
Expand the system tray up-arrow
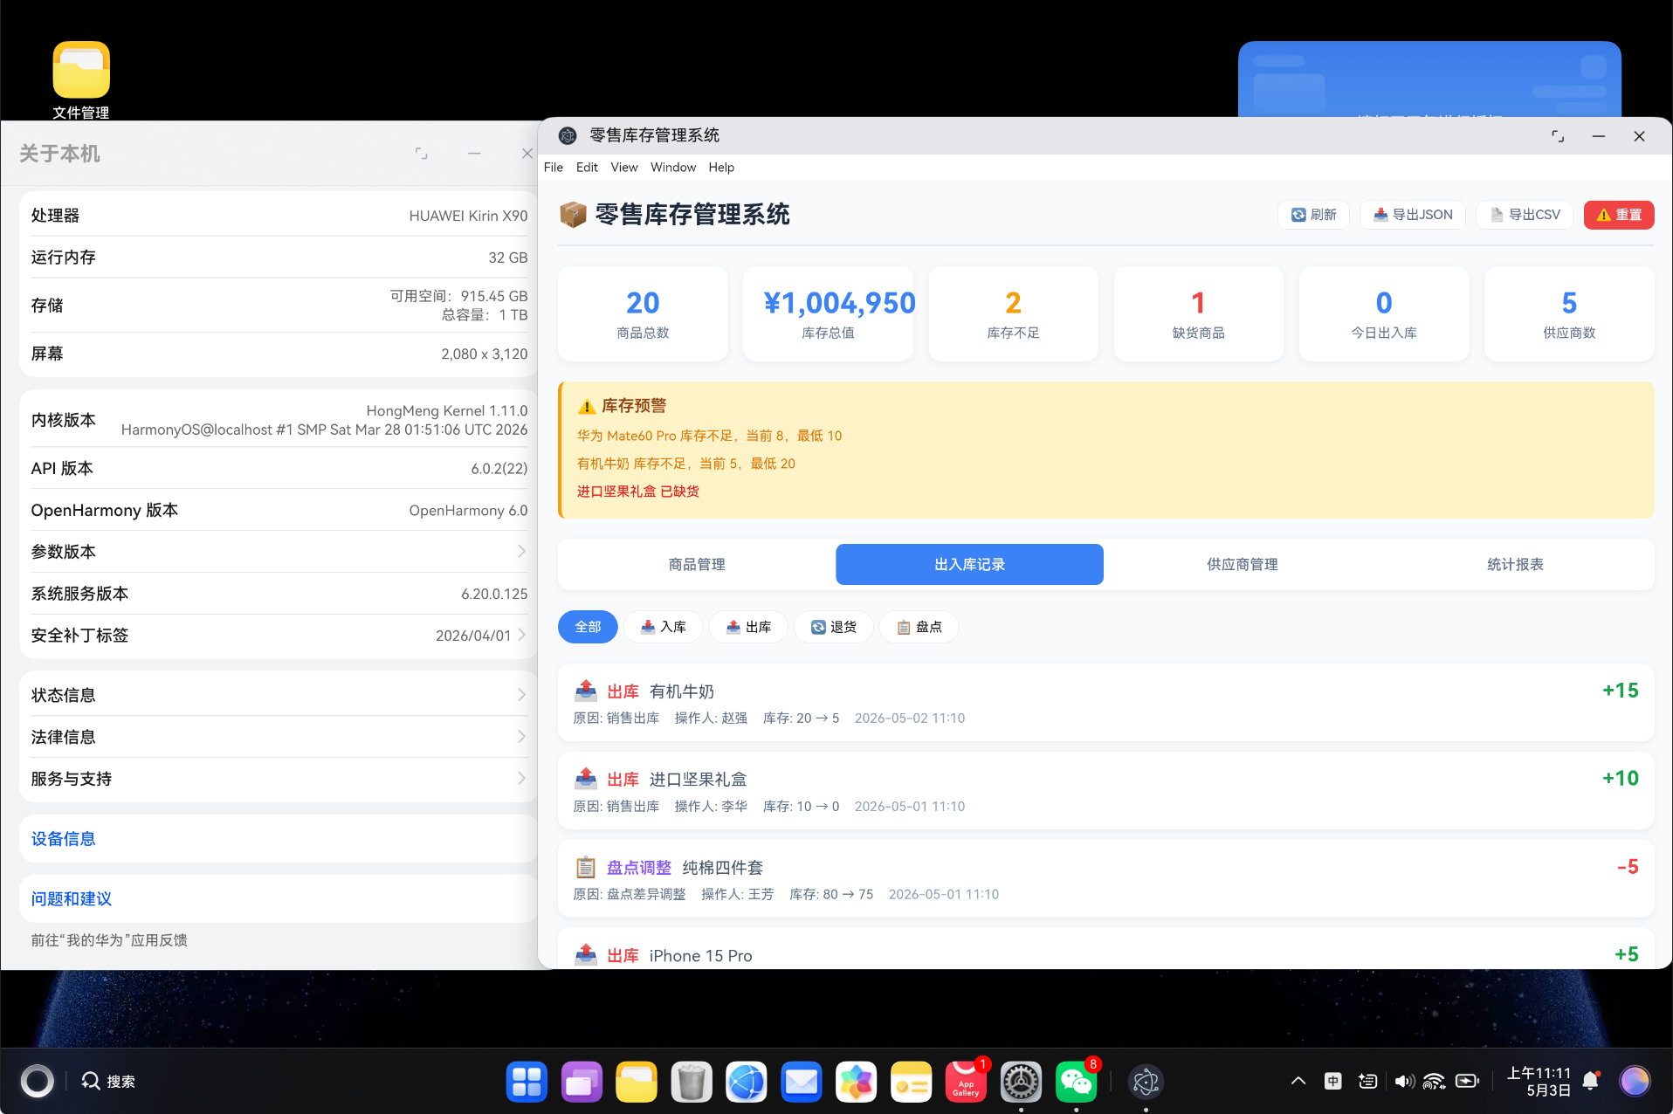pos(1298,1081)
